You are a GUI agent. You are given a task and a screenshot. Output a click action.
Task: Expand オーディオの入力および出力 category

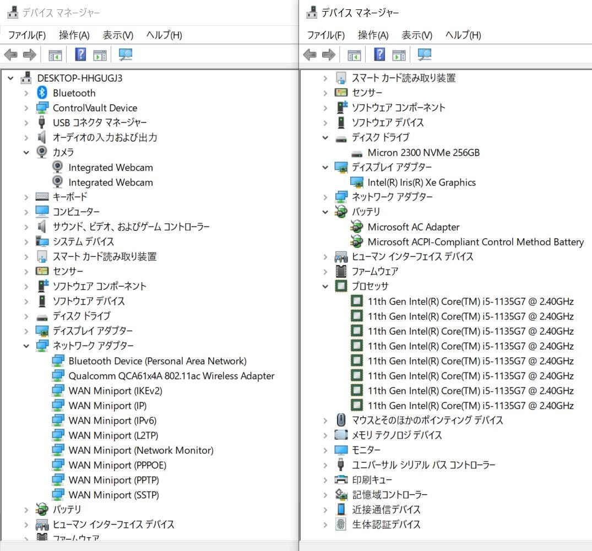26,137
